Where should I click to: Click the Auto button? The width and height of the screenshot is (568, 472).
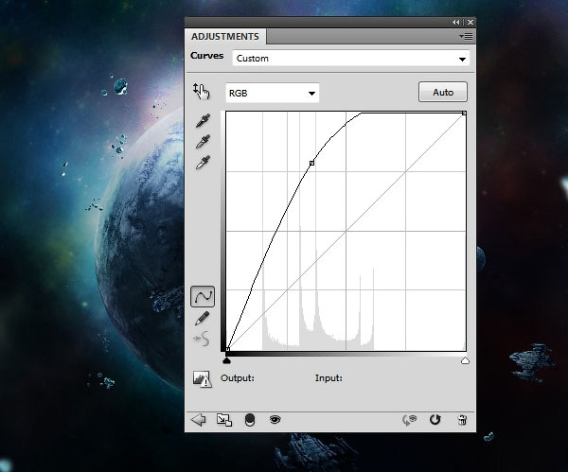[442, 92]
